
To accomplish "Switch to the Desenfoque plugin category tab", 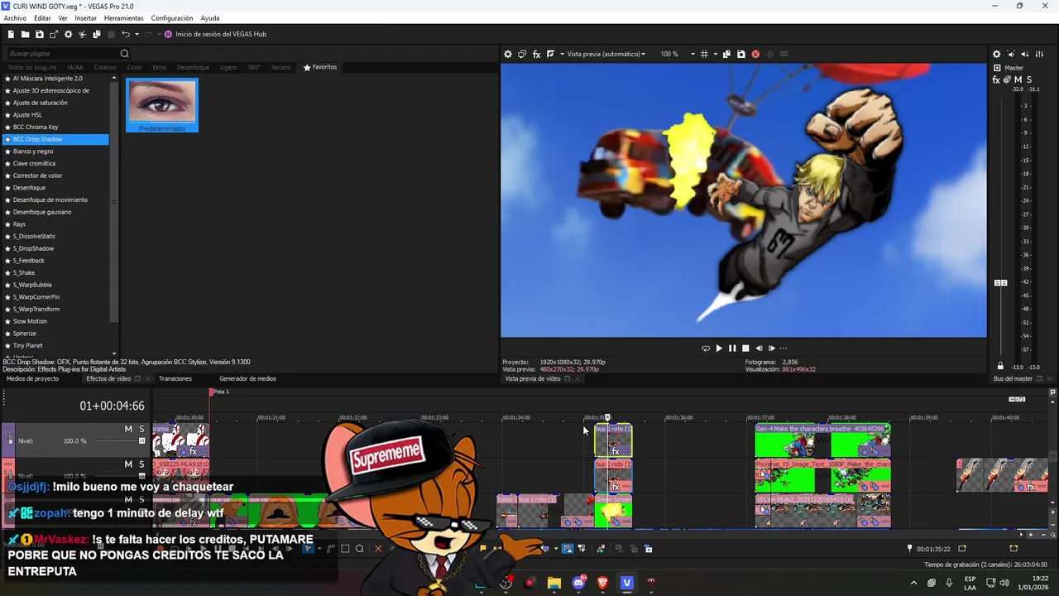I will (193, 67).
